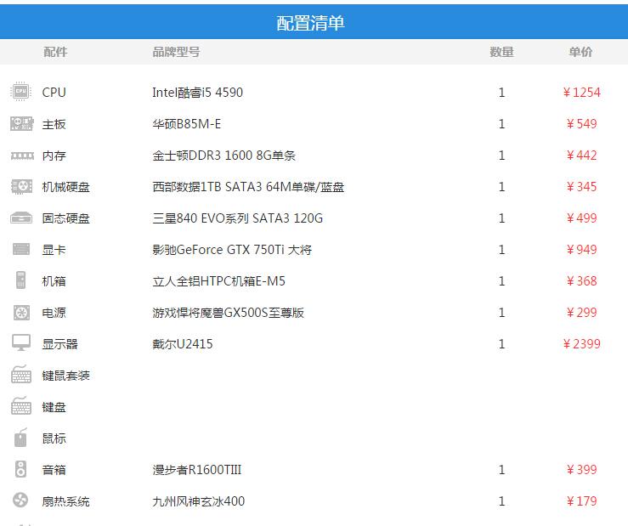
Task: Click the mechanical hard disk (机械硬盘) icon
Action: [21, 187]
